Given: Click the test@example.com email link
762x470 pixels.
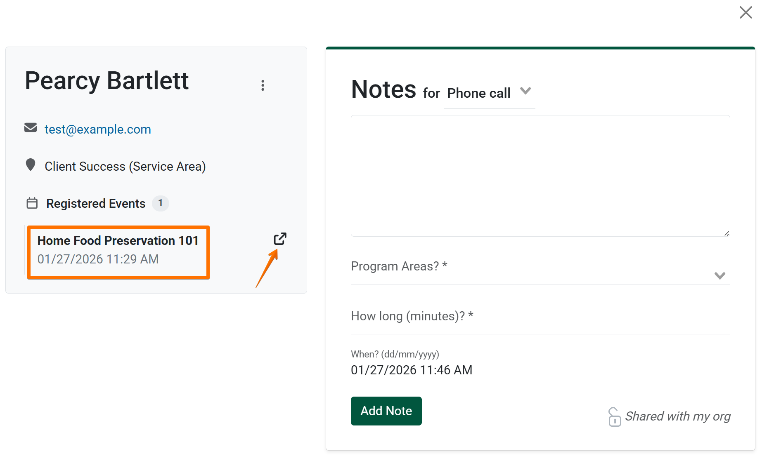Looking at the screenshot, I should pyautogui.click(x=98, y=129).
